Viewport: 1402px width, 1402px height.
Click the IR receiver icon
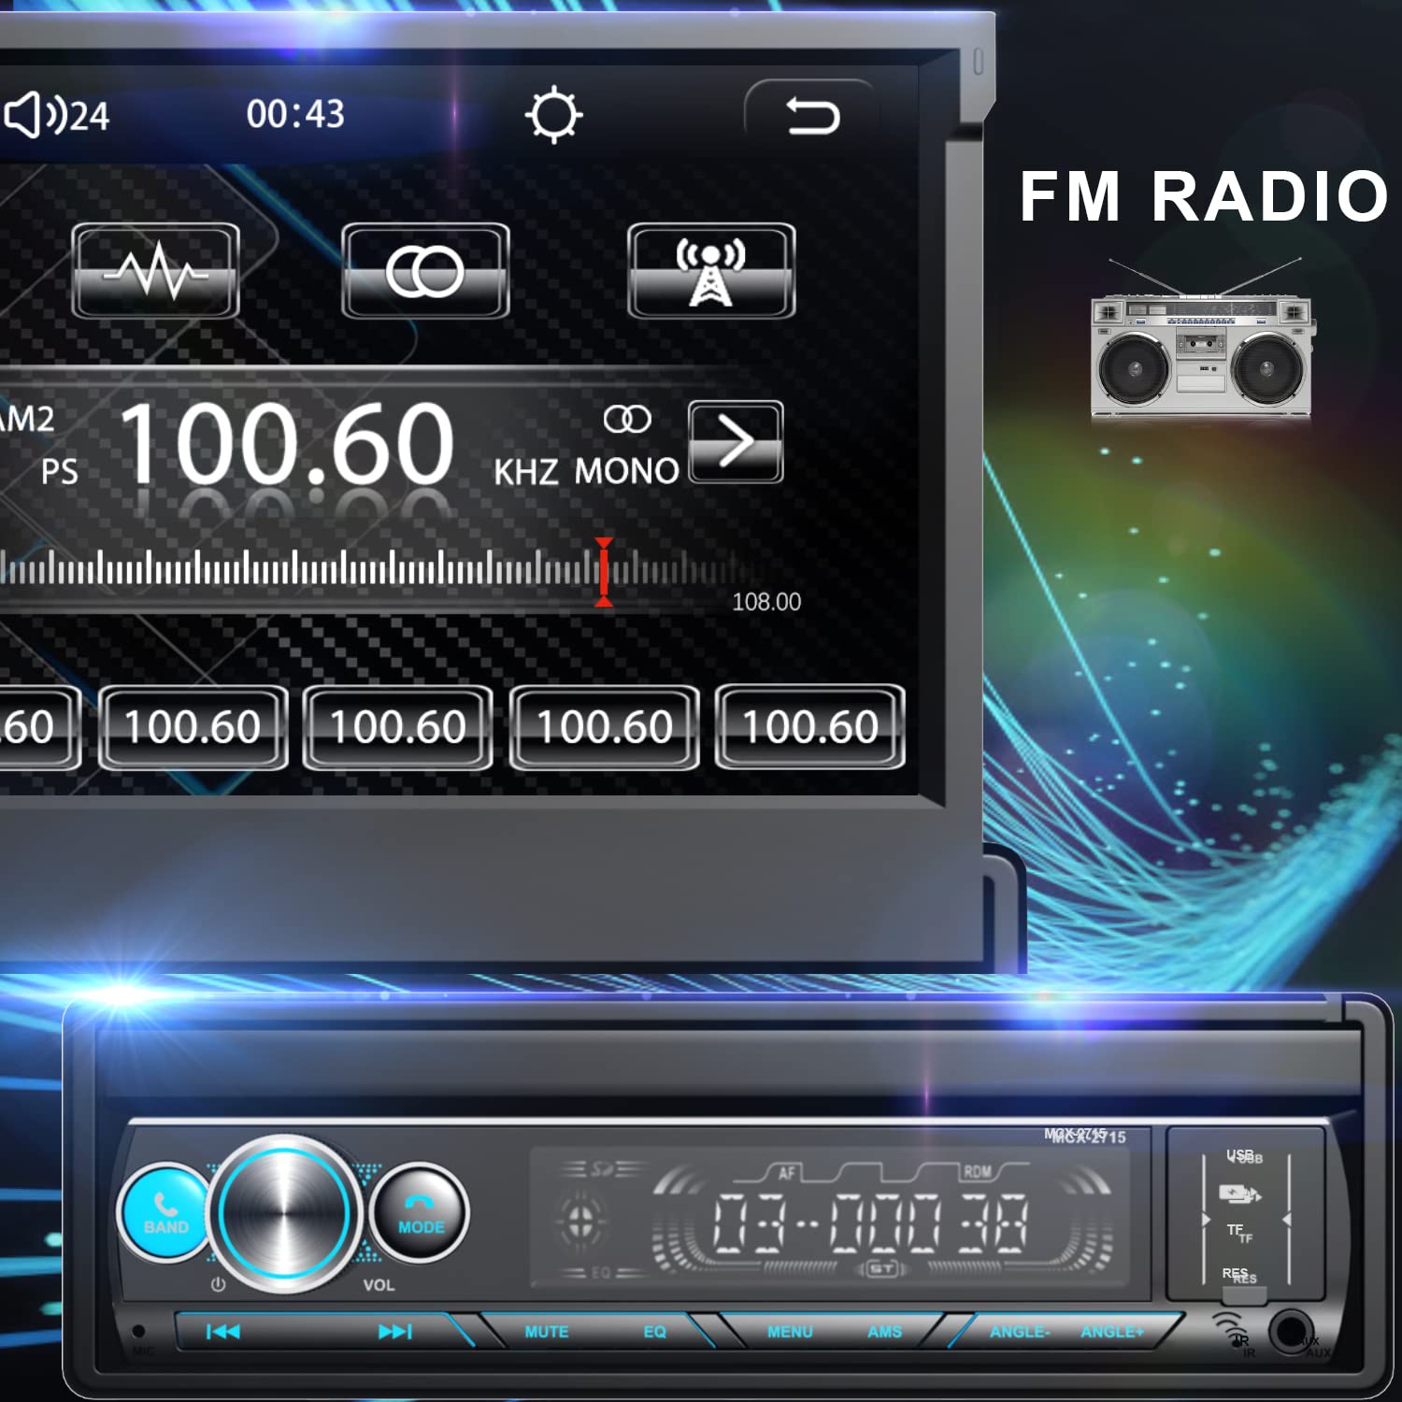(1230, 1327)
